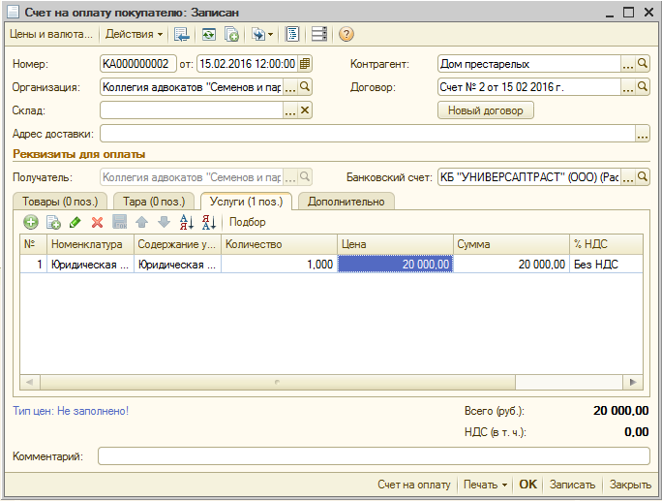Click the copy document icon with green plus
Screen dimensions: 662x501
tap(231, 34)
